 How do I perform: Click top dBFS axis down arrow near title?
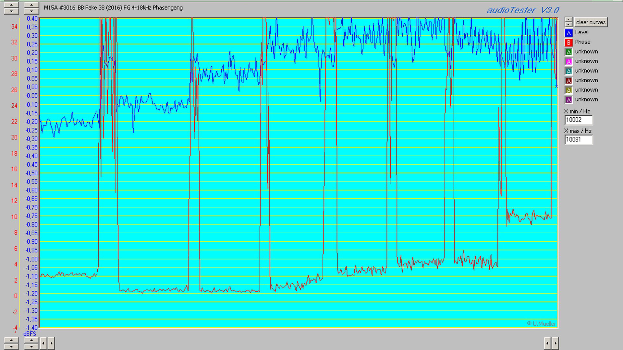pos(31,11)
